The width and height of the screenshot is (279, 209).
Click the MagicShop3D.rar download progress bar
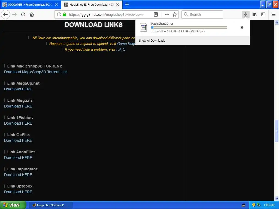coord(189,27)
